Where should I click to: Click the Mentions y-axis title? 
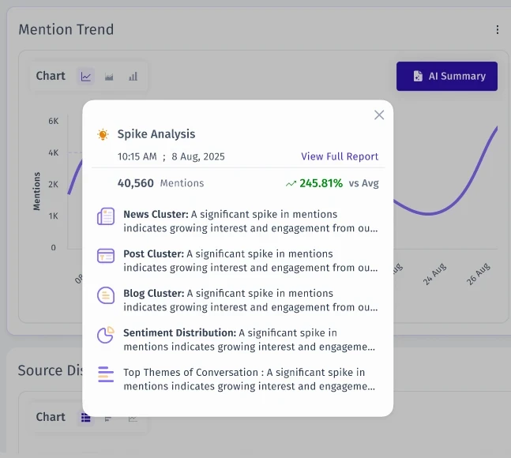tap(36, 191)
